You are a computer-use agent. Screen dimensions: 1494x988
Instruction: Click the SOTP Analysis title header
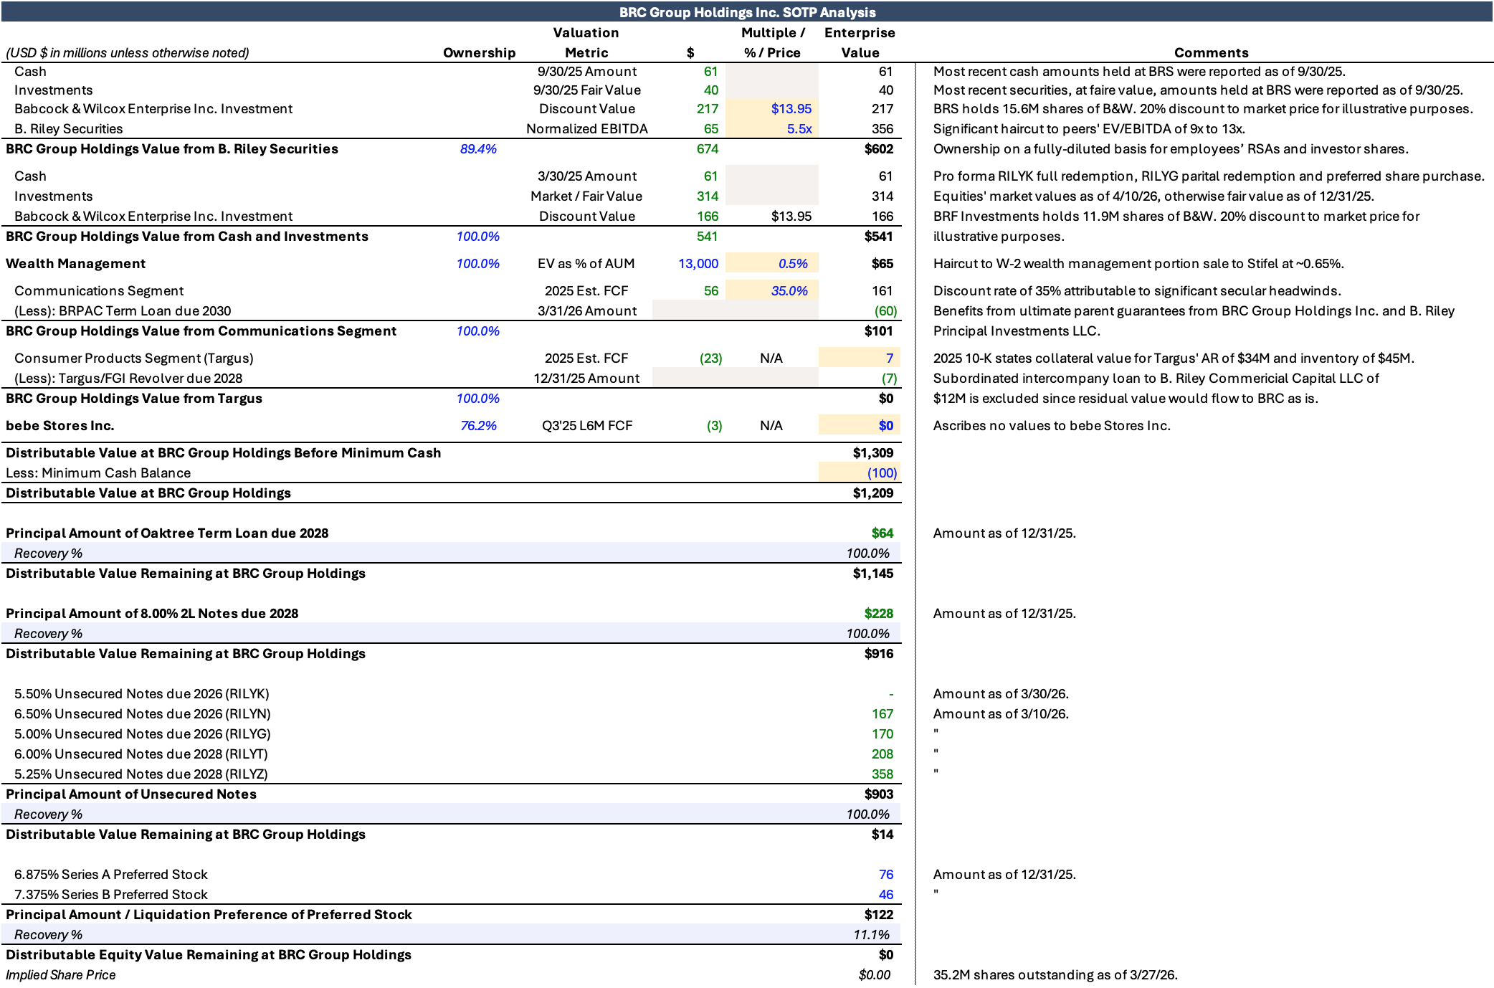[x=747, y=12]
